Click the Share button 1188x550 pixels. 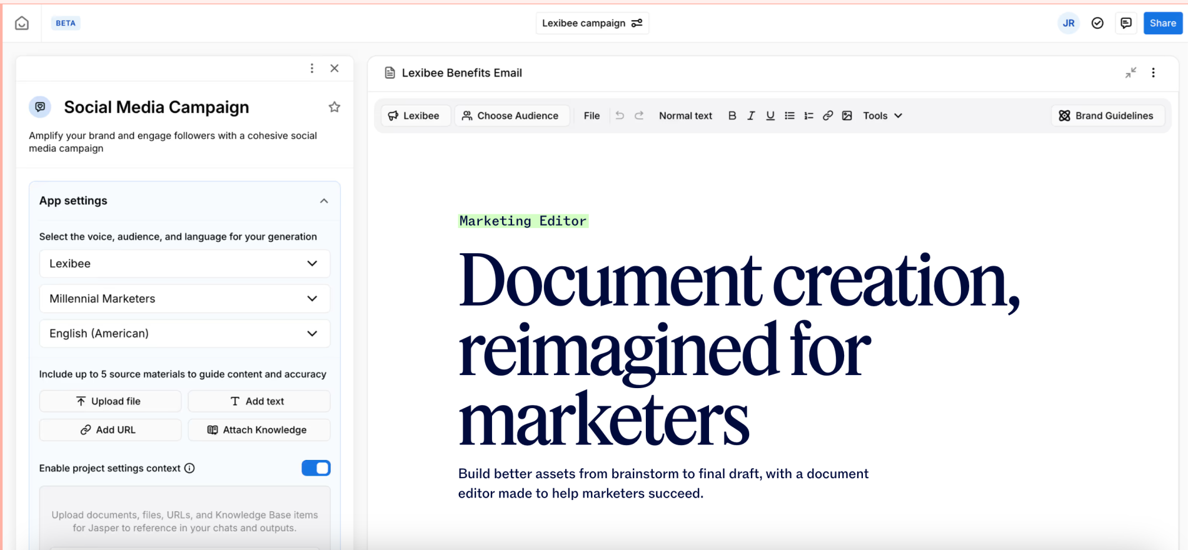point(1162,23)
